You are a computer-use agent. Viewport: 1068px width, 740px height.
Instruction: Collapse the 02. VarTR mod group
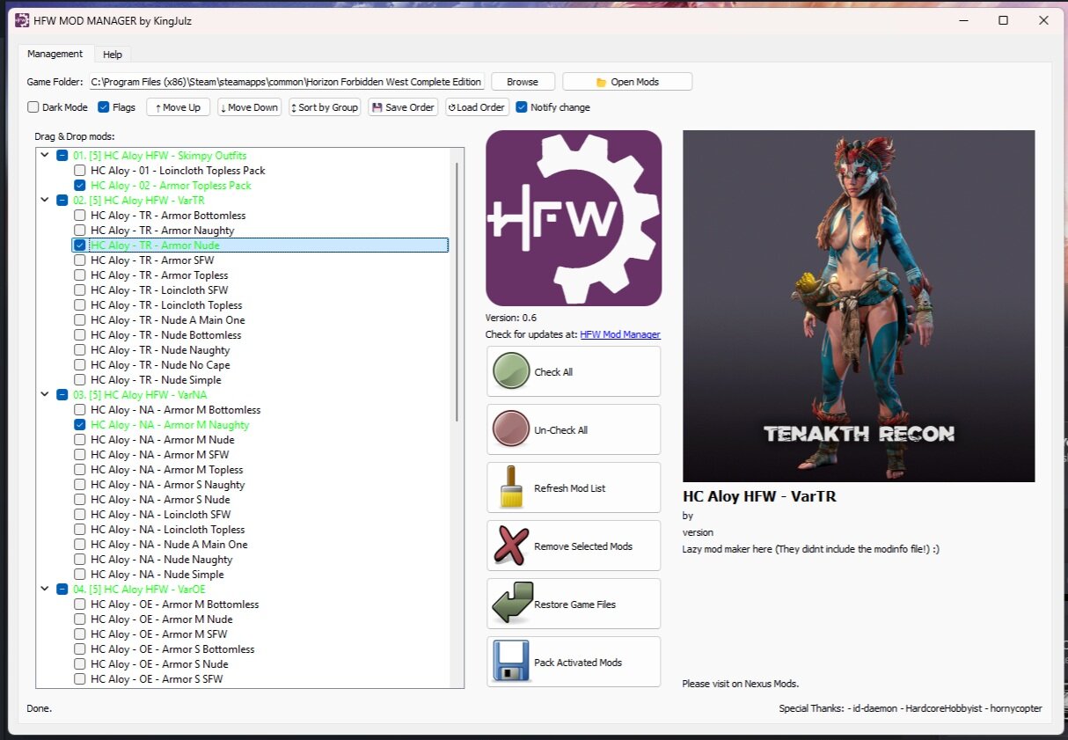click(45, 201)
